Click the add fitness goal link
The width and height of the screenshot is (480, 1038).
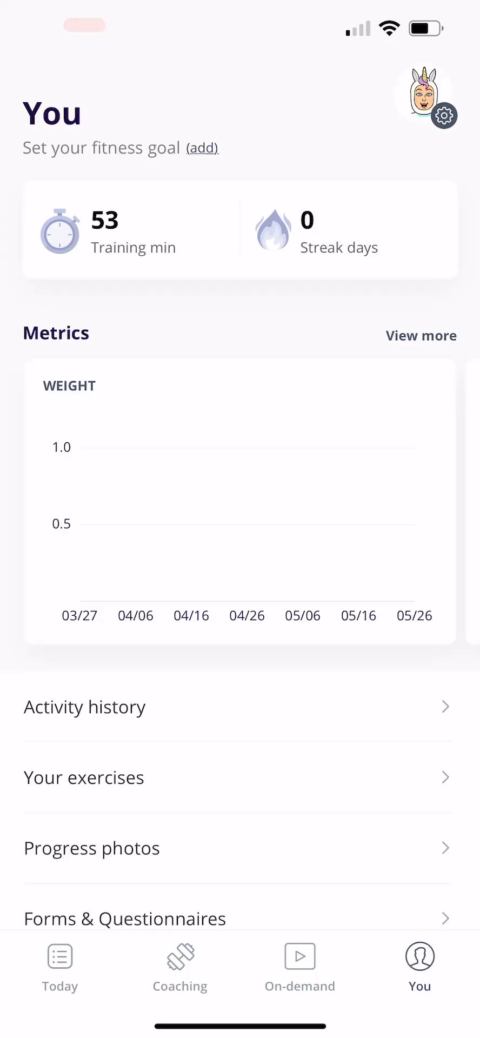click(202, 148)
